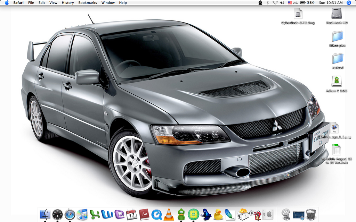Launch the blue frog app in dock
The width and height of the screenshot is (356, 222).
point(206,214)
